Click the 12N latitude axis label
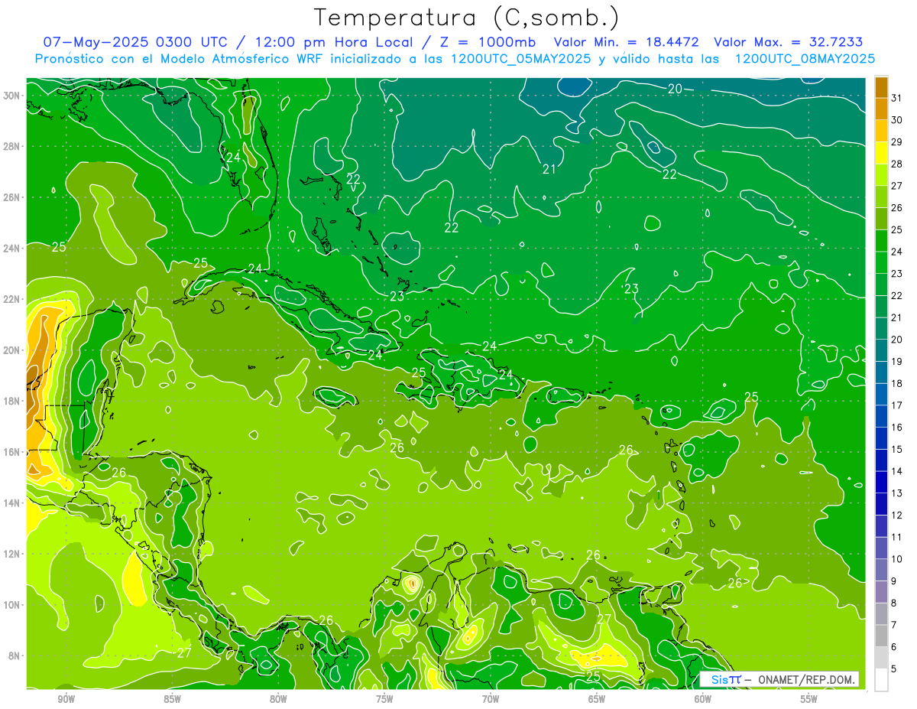Image resolution: width=917 pixels, height=709 pixels. pyautogui.click(x=11, y=554)
